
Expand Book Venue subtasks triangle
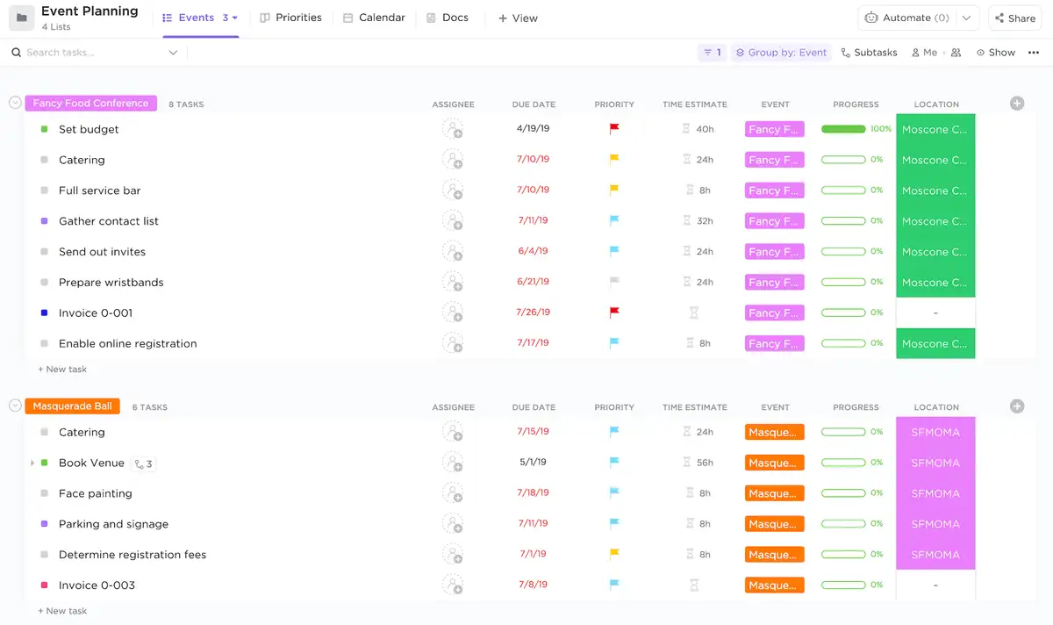[x=32, y=463]
